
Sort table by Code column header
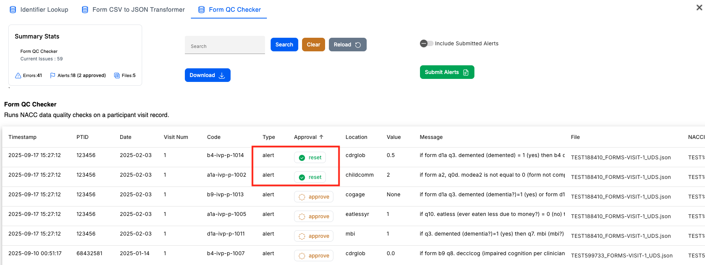214,137
